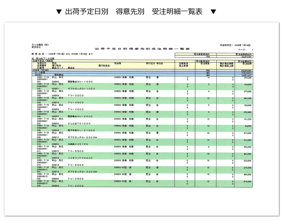Click the ギアウオッチG-3000W product name

(82, 172)
